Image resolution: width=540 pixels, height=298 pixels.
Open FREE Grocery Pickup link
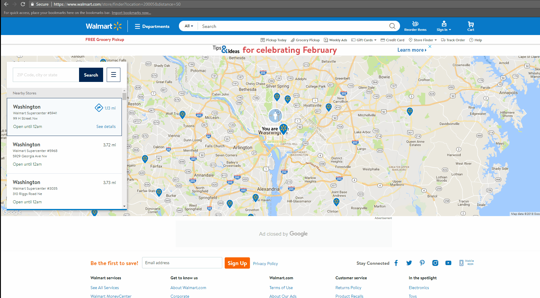point(105,39)
